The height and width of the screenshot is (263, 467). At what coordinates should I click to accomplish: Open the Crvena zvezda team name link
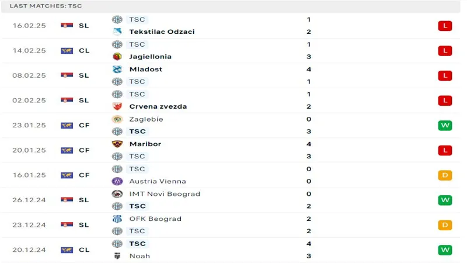[158, 106]
